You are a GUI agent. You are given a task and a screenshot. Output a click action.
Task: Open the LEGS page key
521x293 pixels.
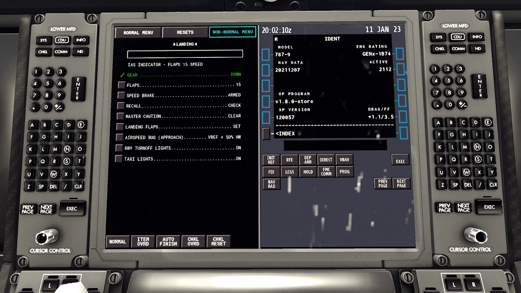[290, 172]
